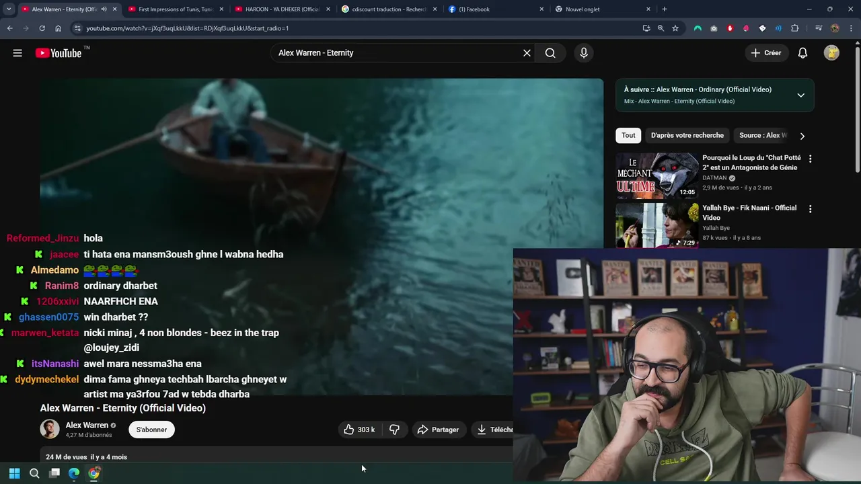Click the Créer create button
The width and height of the screenshot is (861, 484).
[x=766, y=53]
